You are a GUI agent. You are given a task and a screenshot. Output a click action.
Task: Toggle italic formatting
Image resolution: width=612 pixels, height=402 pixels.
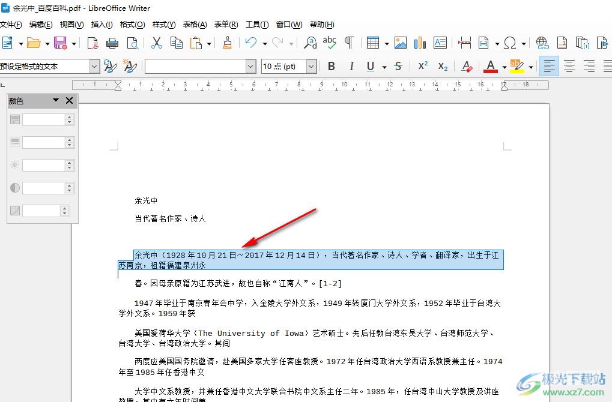click(x=351, y=66)
